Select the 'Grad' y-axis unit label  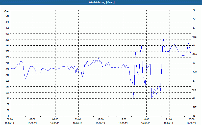pyautogui.click(x=7, y=11)
